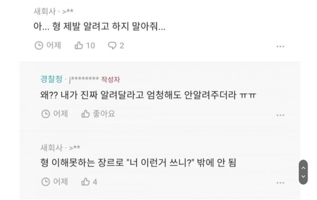Click clock icon on the top comment
This screenshot has height=200, width=317.
[x=39, y=46]
